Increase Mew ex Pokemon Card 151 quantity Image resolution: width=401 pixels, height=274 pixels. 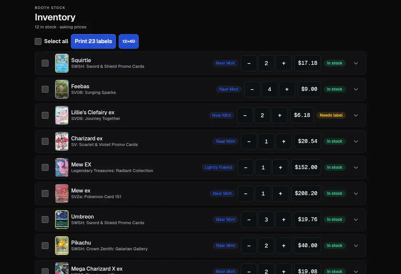pyautogui.click(x=280, y=193)
